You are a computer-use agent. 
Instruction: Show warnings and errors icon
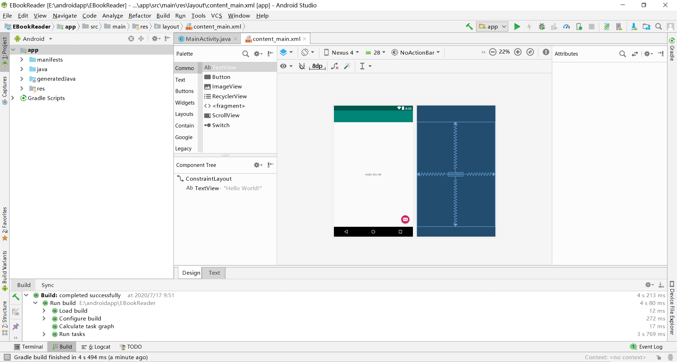tap(546, 52)
